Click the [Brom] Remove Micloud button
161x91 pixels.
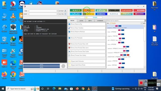(87, 32)
